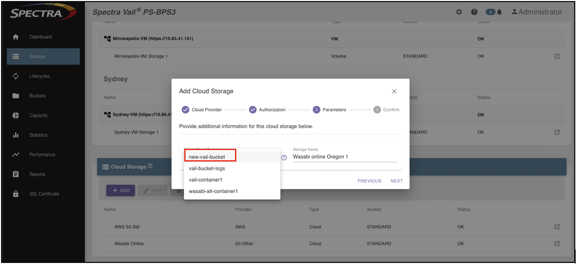Click the ADD cloud storage button
Screen dimensions: 577x265
(121, 190)
